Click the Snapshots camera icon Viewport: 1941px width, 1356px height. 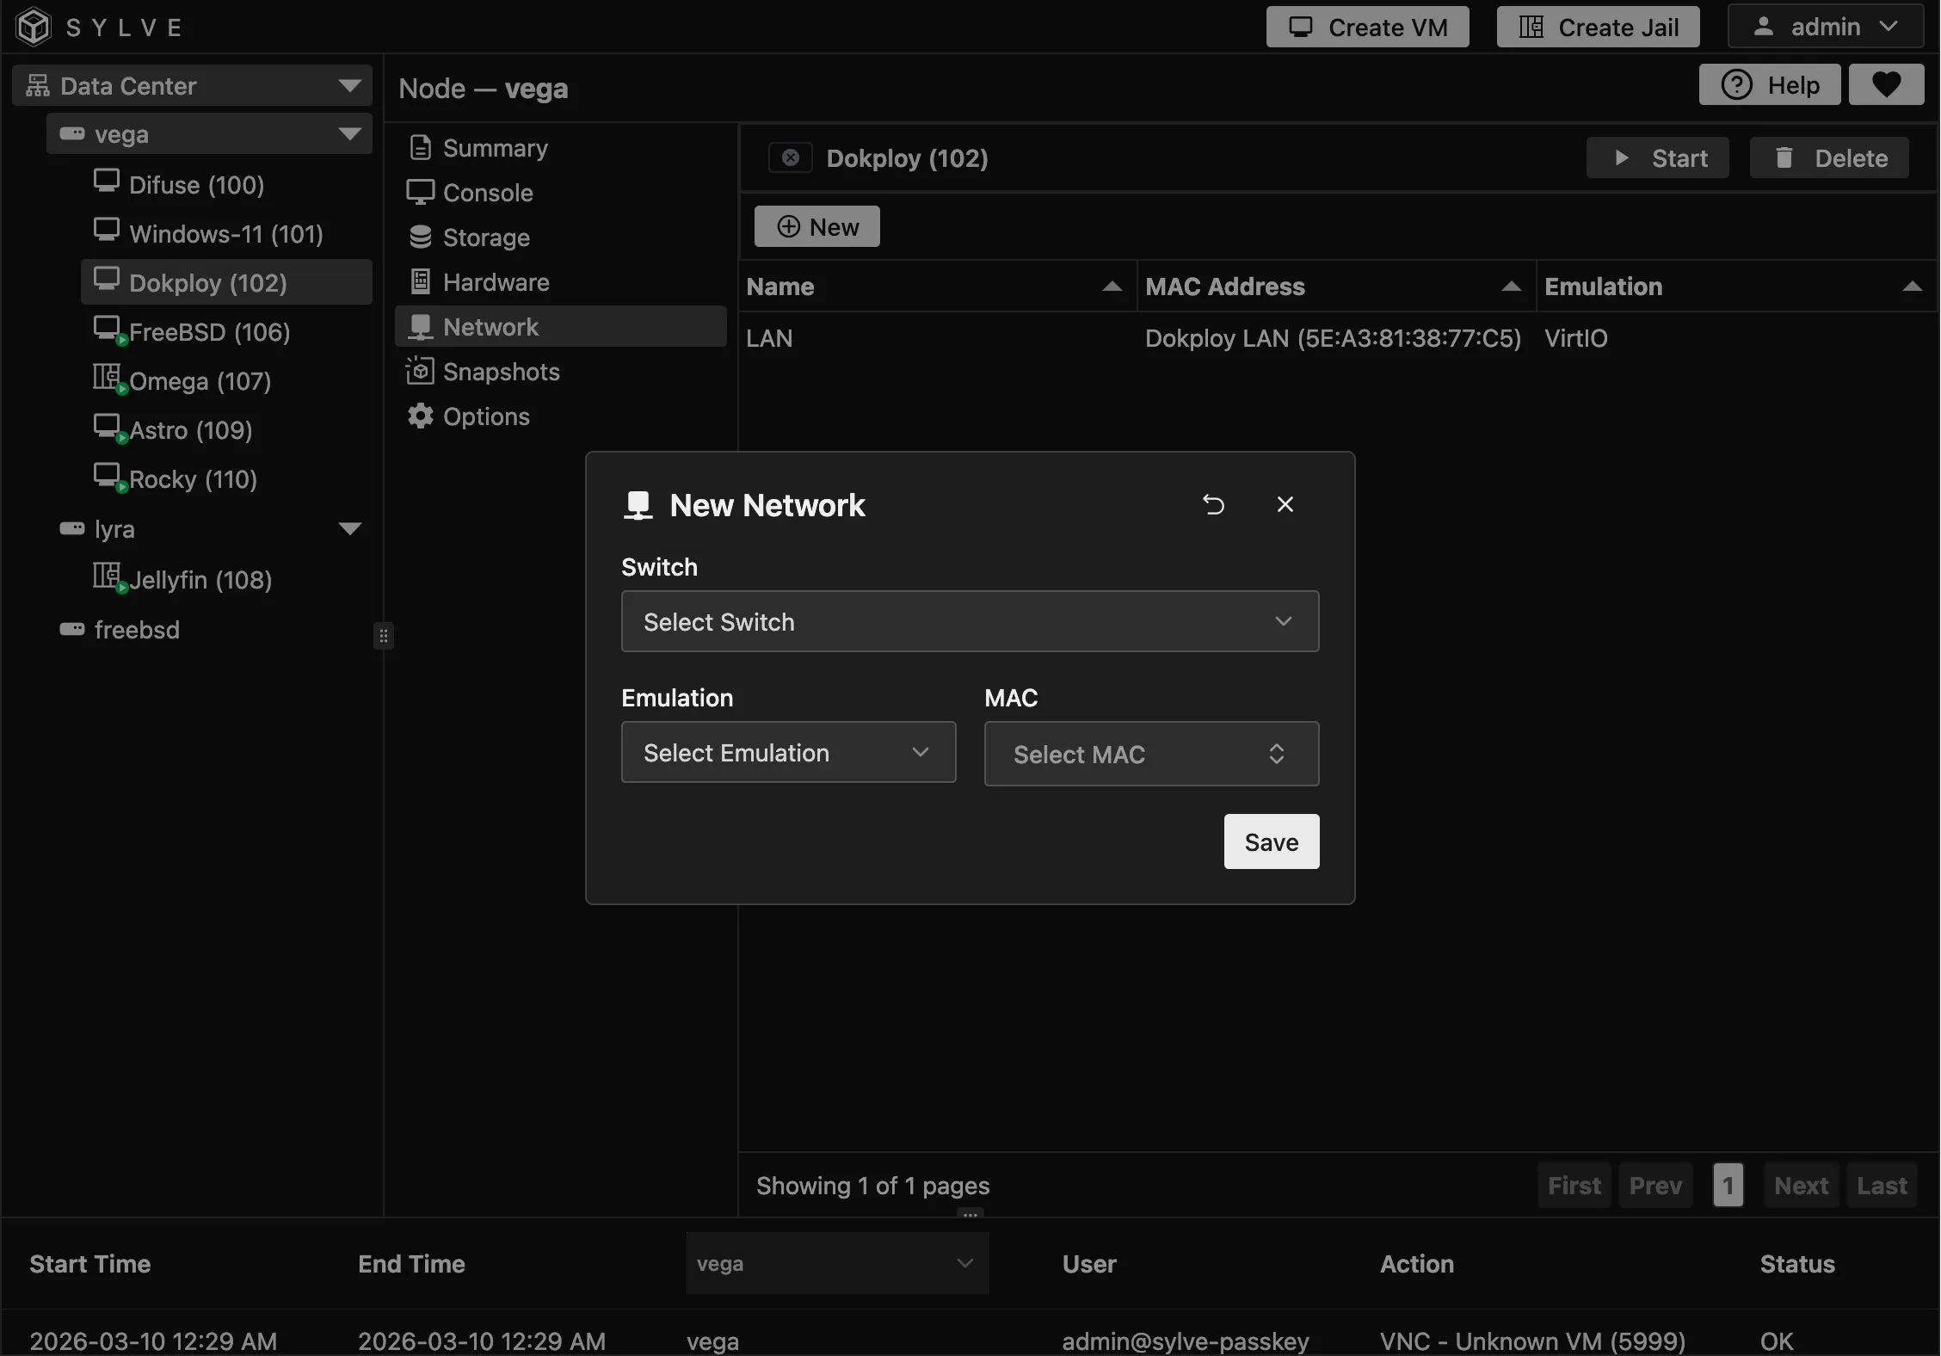pyautogui.click(x=421, y=371)
